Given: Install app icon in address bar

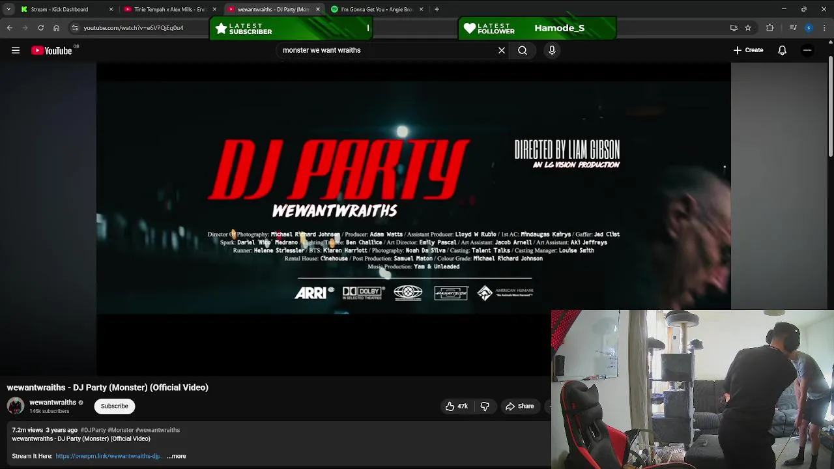Looking at the screenshot, I should (x=734, y=28).
